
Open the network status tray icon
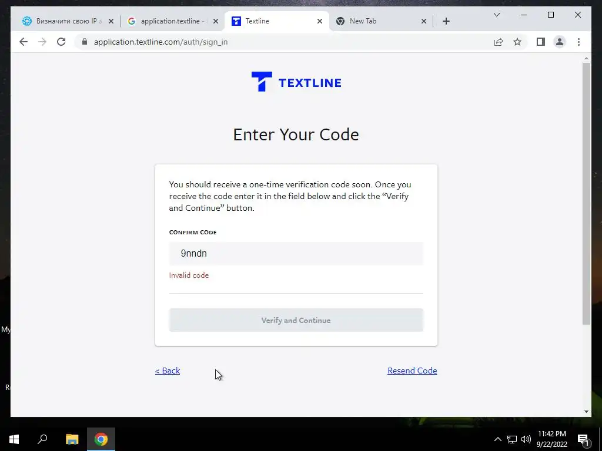(x=512, y=439)
